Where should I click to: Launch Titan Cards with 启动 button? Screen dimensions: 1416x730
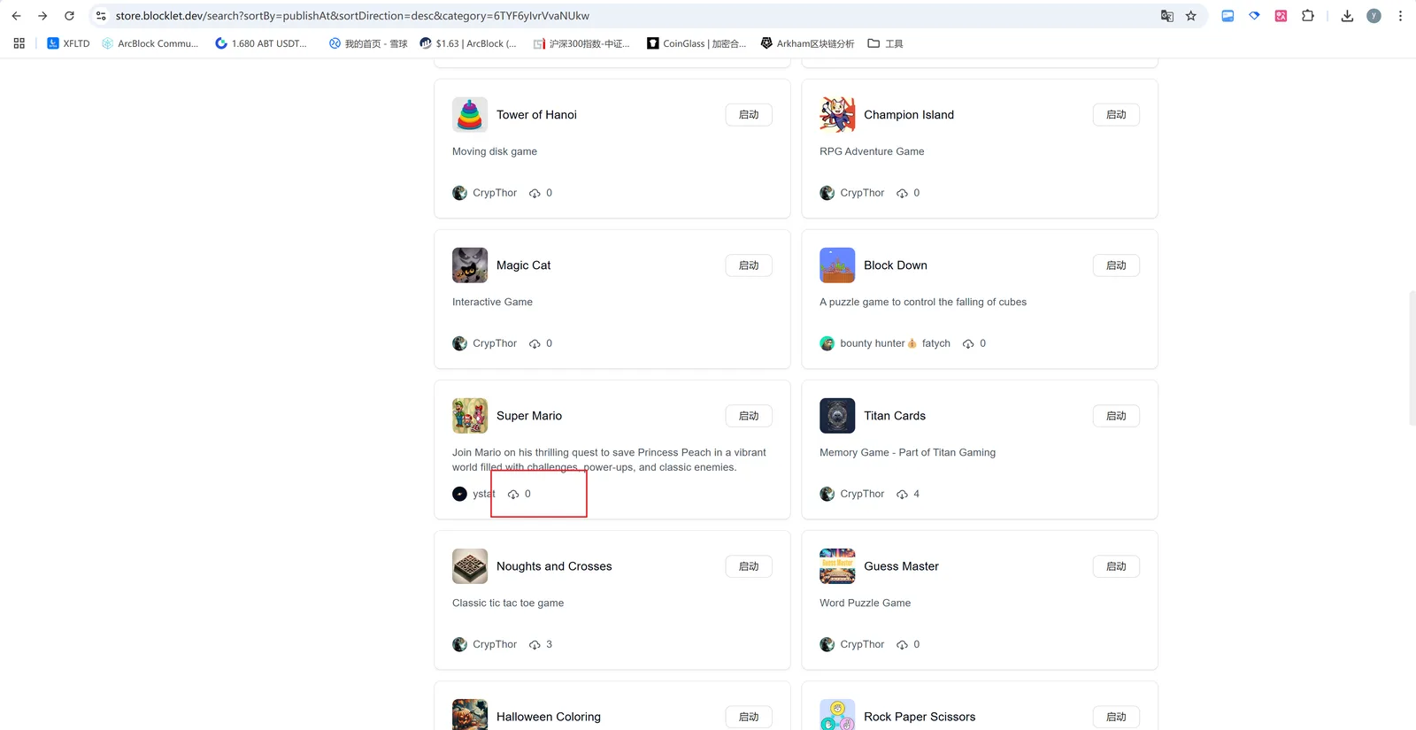[x=1116, y=416]
